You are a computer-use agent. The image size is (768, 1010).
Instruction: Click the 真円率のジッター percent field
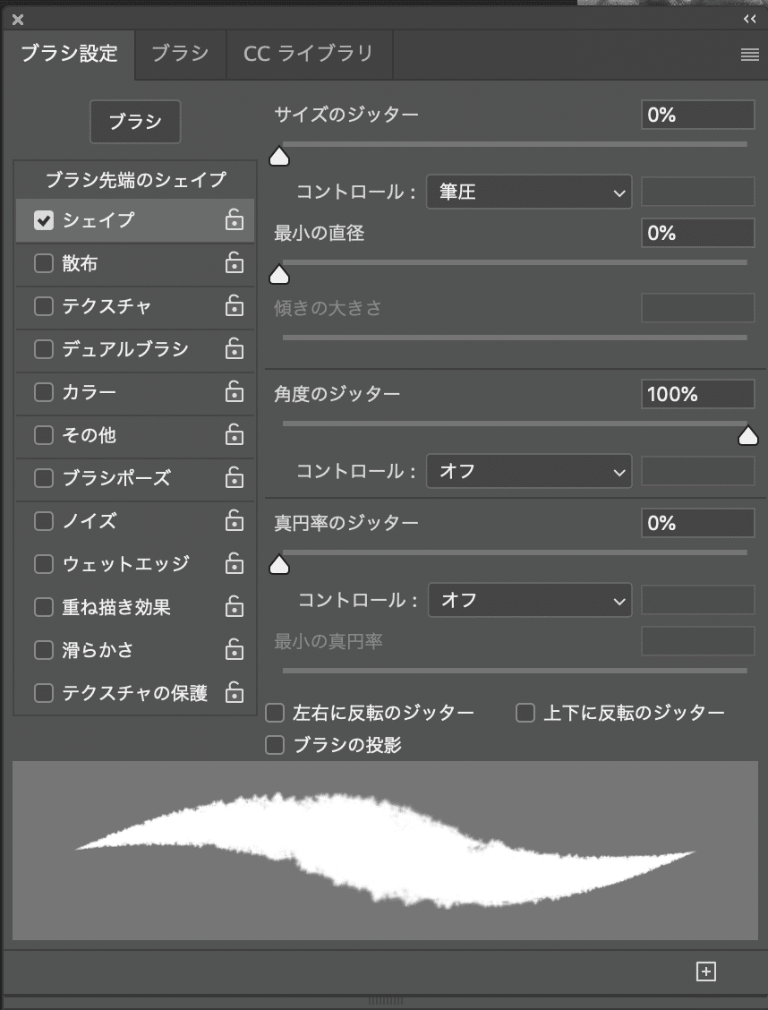tap(698, 523)
